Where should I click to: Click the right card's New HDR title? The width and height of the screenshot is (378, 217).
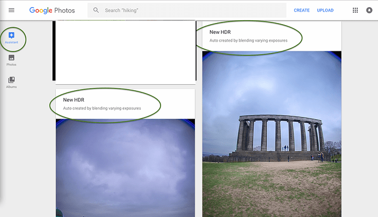[x=220, y=32]
